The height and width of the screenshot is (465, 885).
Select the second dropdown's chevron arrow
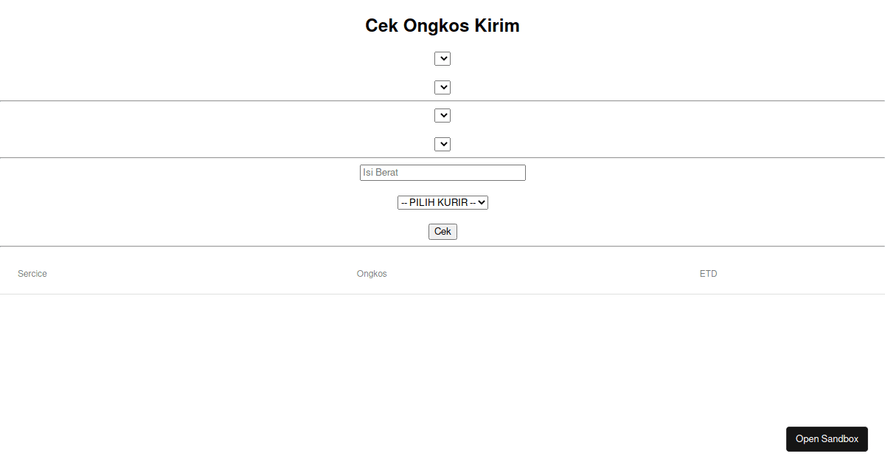click(x=442, y=87)
